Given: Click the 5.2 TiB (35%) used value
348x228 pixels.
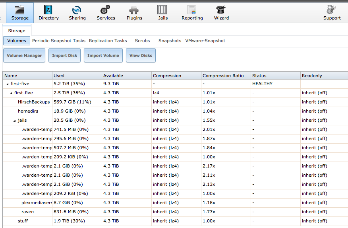Looking at the screenshot, I should click(69, 84).
